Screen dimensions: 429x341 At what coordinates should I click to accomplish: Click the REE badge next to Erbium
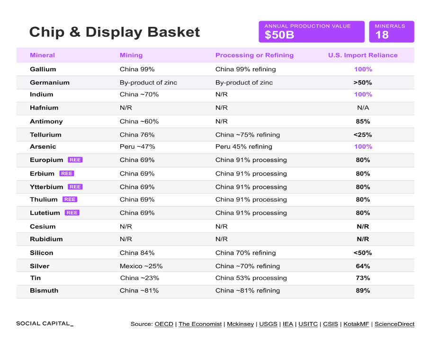[x=66, y=173]
